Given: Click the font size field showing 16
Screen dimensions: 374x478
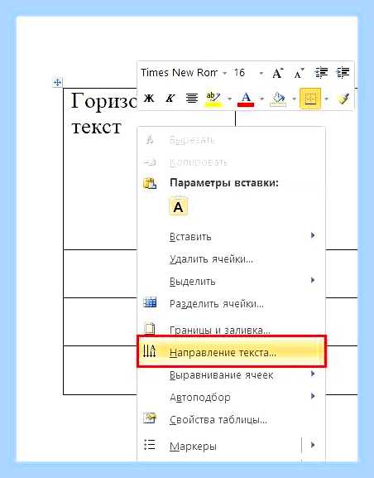Looking at the screenshot, I should point(239,73).
